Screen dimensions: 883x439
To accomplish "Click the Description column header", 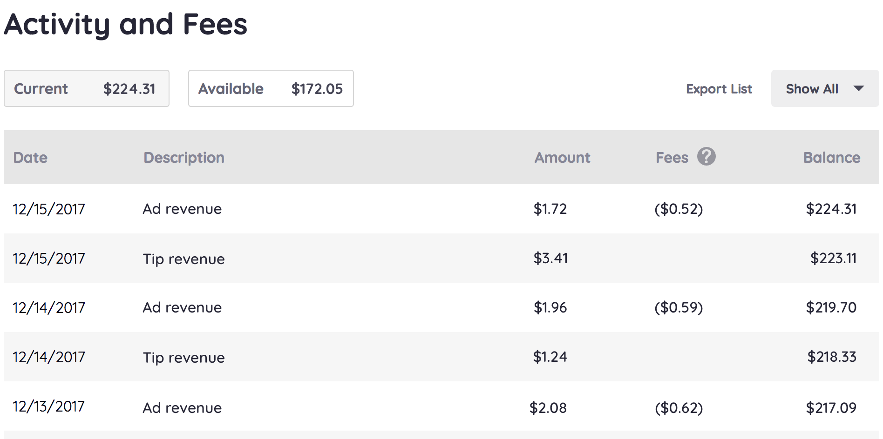I will [x=184, y=158].
